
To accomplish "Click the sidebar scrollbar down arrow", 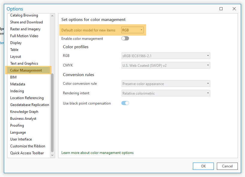I will click(x=52, y=155).
